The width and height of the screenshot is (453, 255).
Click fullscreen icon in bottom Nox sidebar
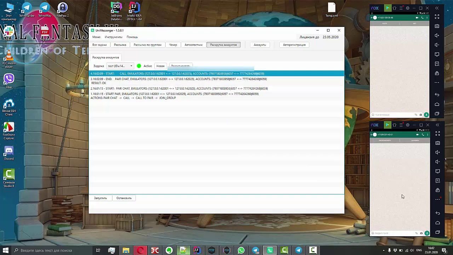tap(437, 134)
